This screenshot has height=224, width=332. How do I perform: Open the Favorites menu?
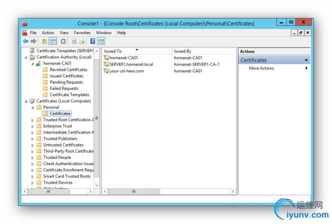[82, 33]
